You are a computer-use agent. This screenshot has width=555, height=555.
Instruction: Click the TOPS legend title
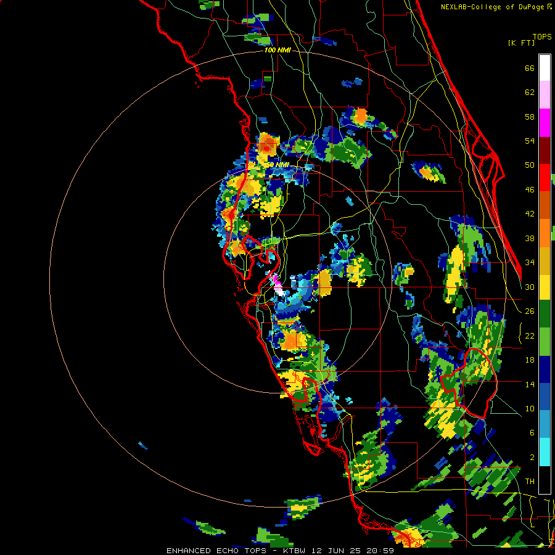click(x=542, y=37)
